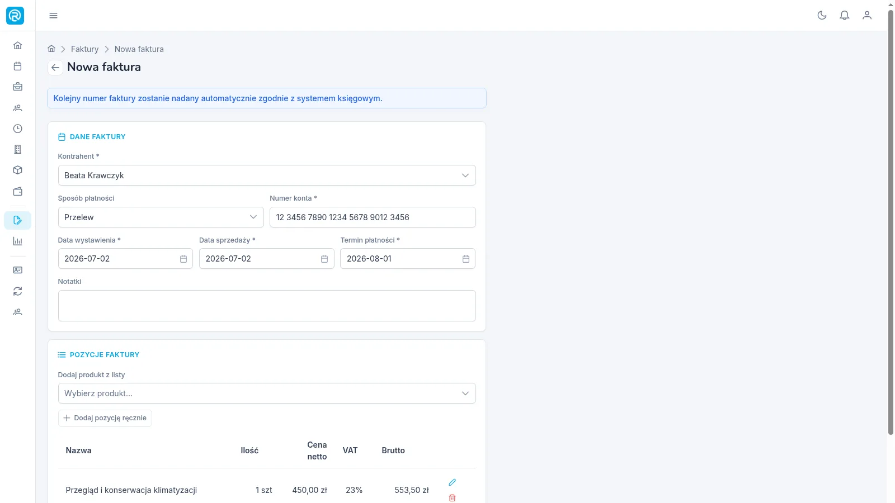Screen dimensions: 895x503
Task: Toggle the hamburger sidebar menu
Action: pos(53,16)
